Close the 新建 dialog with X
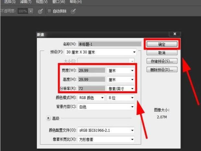 pyautogui.click(x=175, y=34)
